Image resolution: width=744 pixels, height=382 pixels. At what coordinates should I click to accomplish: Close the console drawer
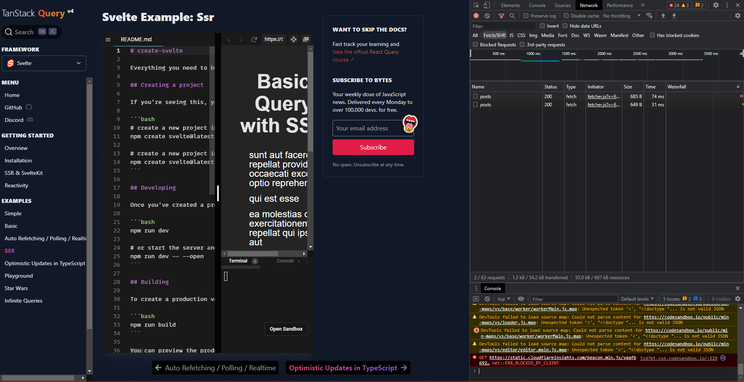[x=738, y=288]
